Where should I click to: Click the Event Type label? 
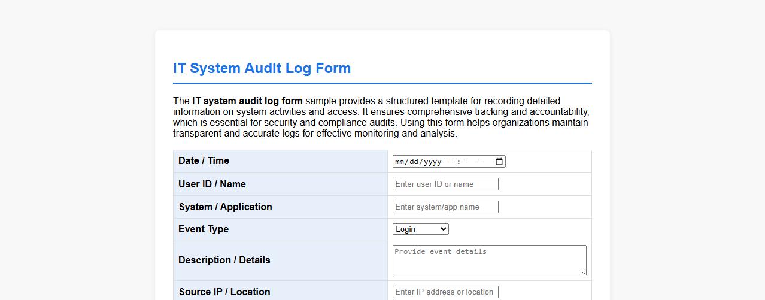pos(204,229)
